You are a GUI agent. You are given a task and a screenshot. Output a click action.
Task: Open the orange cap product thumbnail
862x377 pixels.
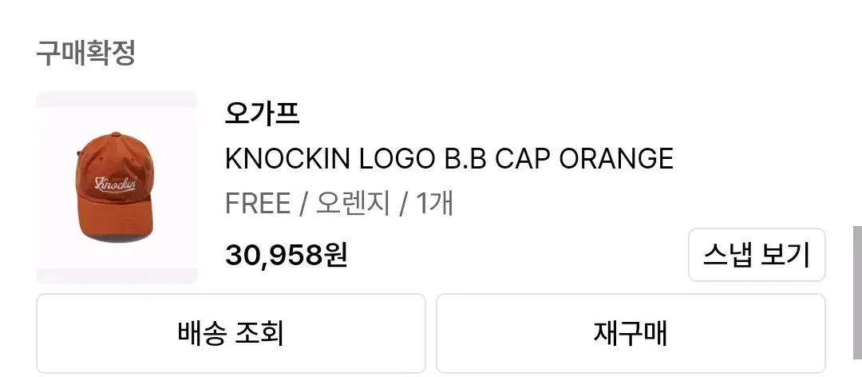click(x=117, y=188)
